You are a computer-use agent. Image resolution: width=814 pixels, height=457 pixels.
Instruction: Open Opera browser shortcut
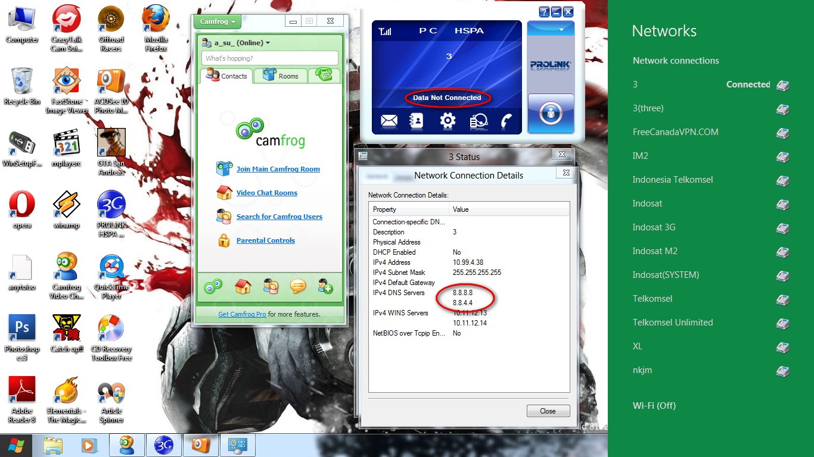pos(21,210)
